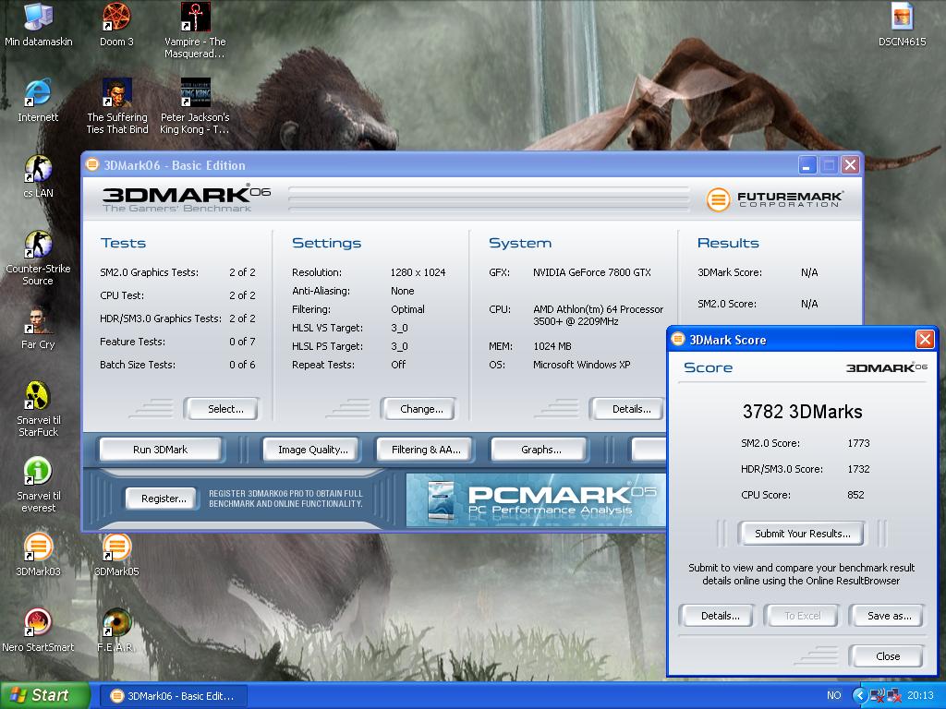Click the HDR/SM3.0 Score value 1732
The width and height of the screenshot is (946, 709).
(858, 469)
